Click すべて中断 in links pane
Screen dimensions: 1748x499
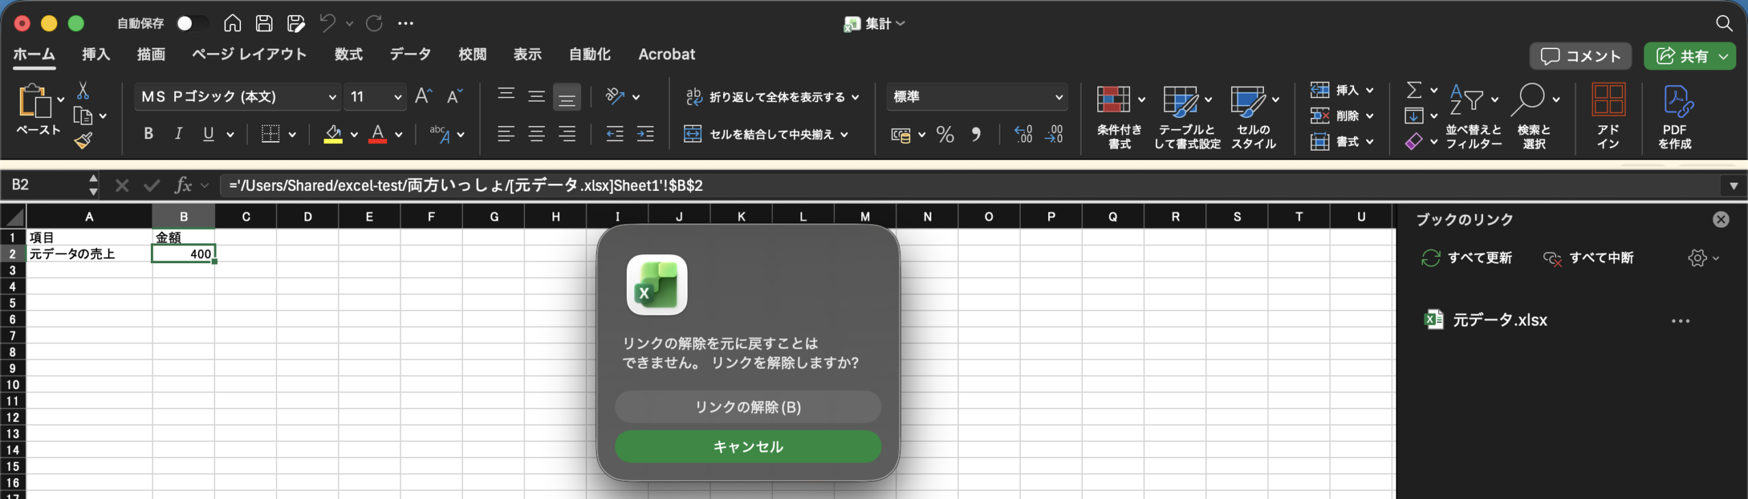(x=1588, y=258)
